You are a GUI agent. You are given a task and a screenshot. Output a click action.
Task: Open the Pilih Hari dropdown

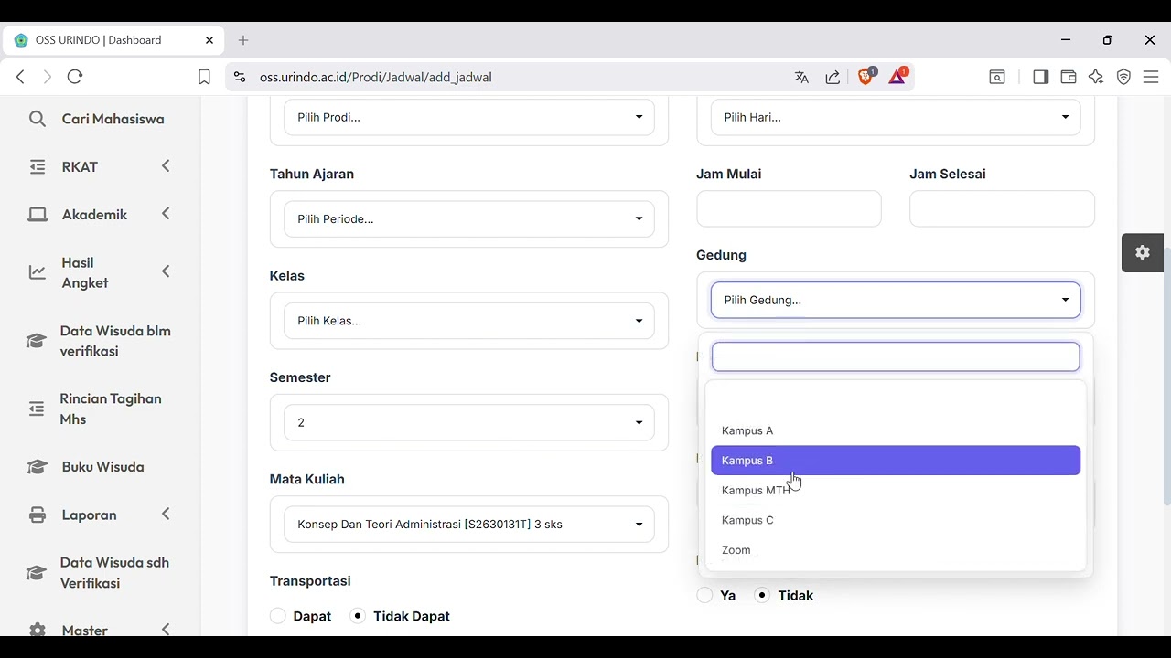[896, 117]
